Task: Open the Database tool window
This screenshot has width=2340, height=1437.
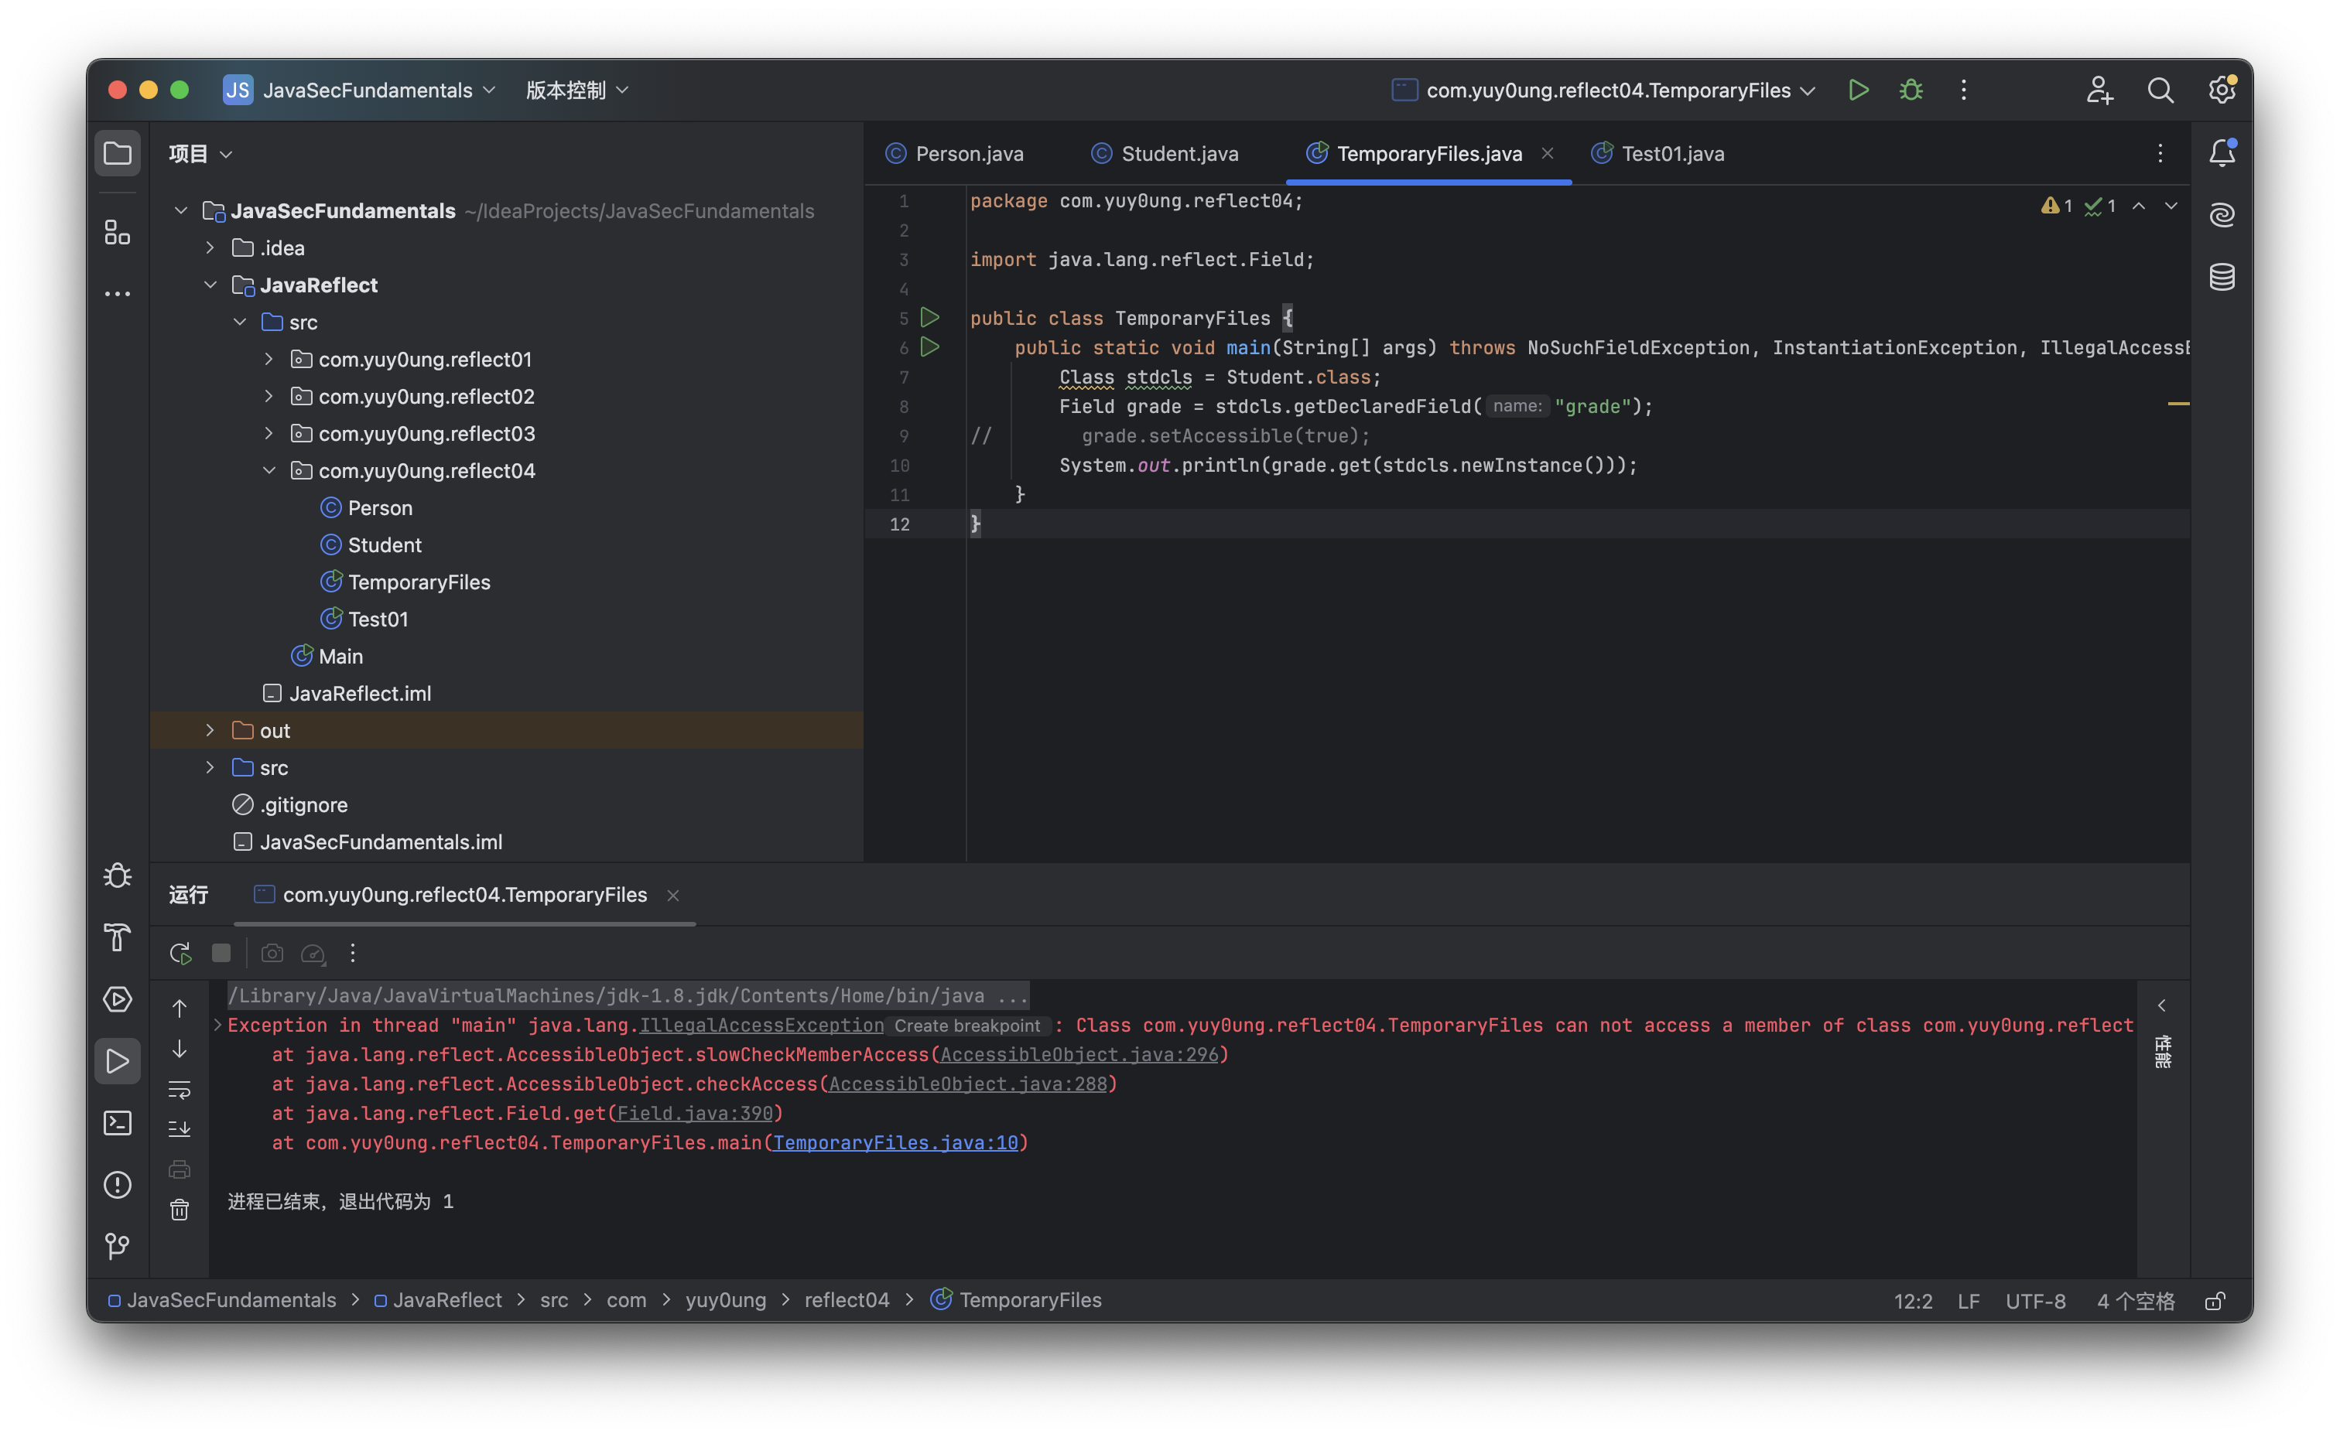Action: 2221,278
